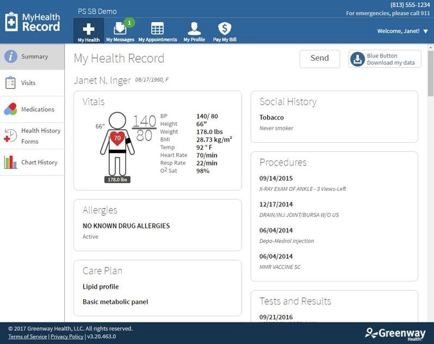This screenshot has height=344, width=434.
Task: Open Chart History bar chart icon
Action: coord(10,162)
